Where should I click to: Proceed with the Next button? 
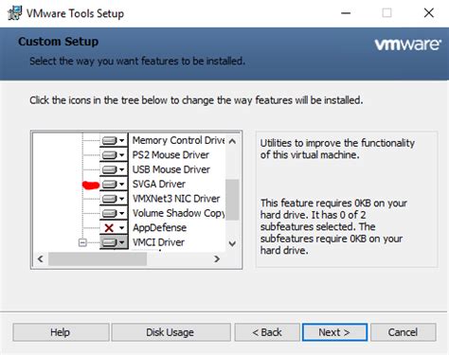[334, 332]
